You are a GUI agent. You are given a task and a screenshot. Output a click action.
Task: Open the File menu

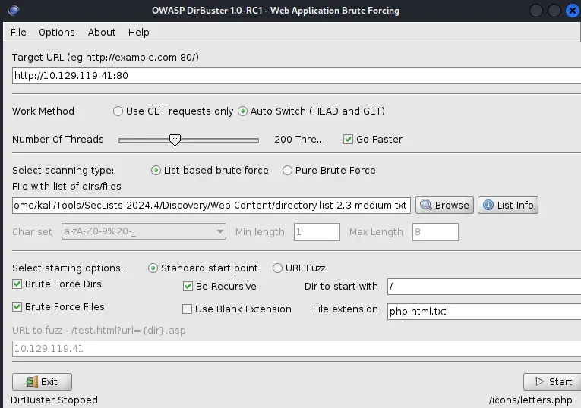point(18,32)
